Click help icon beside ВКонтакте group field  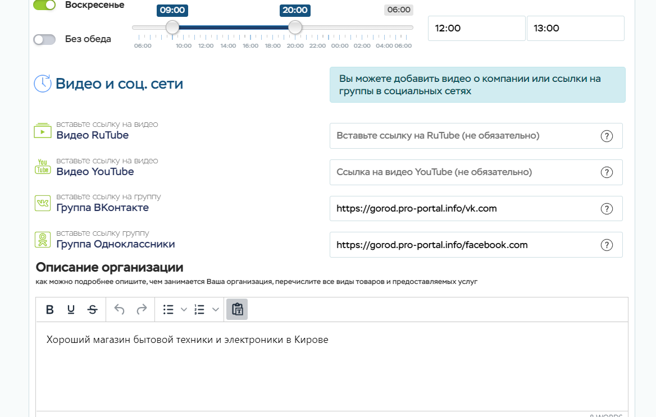607,209
